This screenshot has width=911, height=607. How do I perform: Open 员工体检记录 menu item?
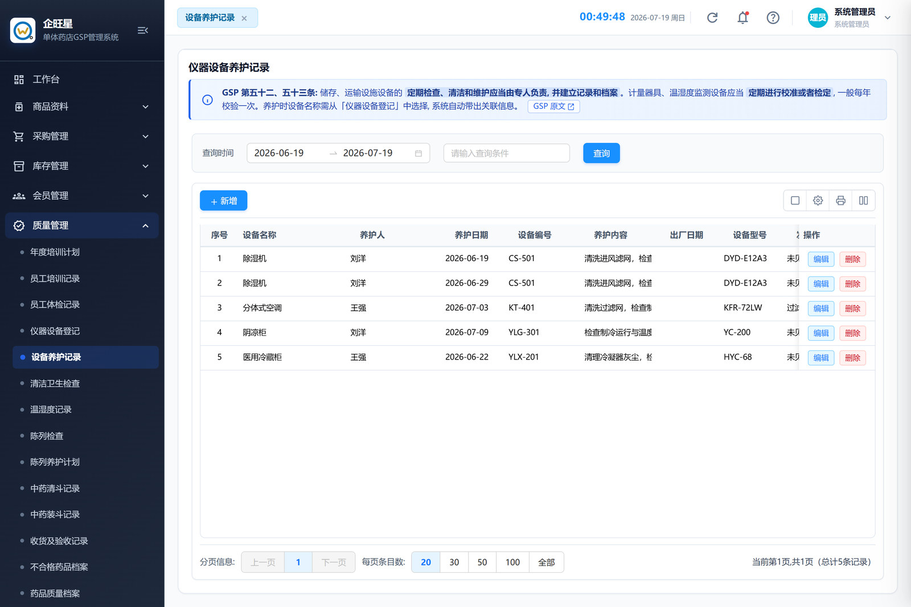coord(85,304)
